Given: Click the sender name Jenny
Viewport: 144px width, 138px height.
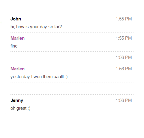Looking at the screenshot, I should [x=17, y=100].
